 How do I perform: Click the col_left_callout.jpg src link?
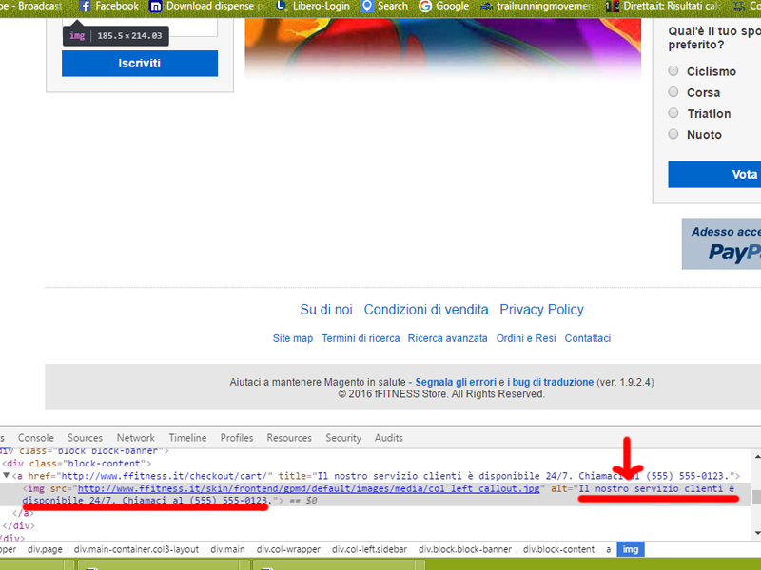click(309, 488)
